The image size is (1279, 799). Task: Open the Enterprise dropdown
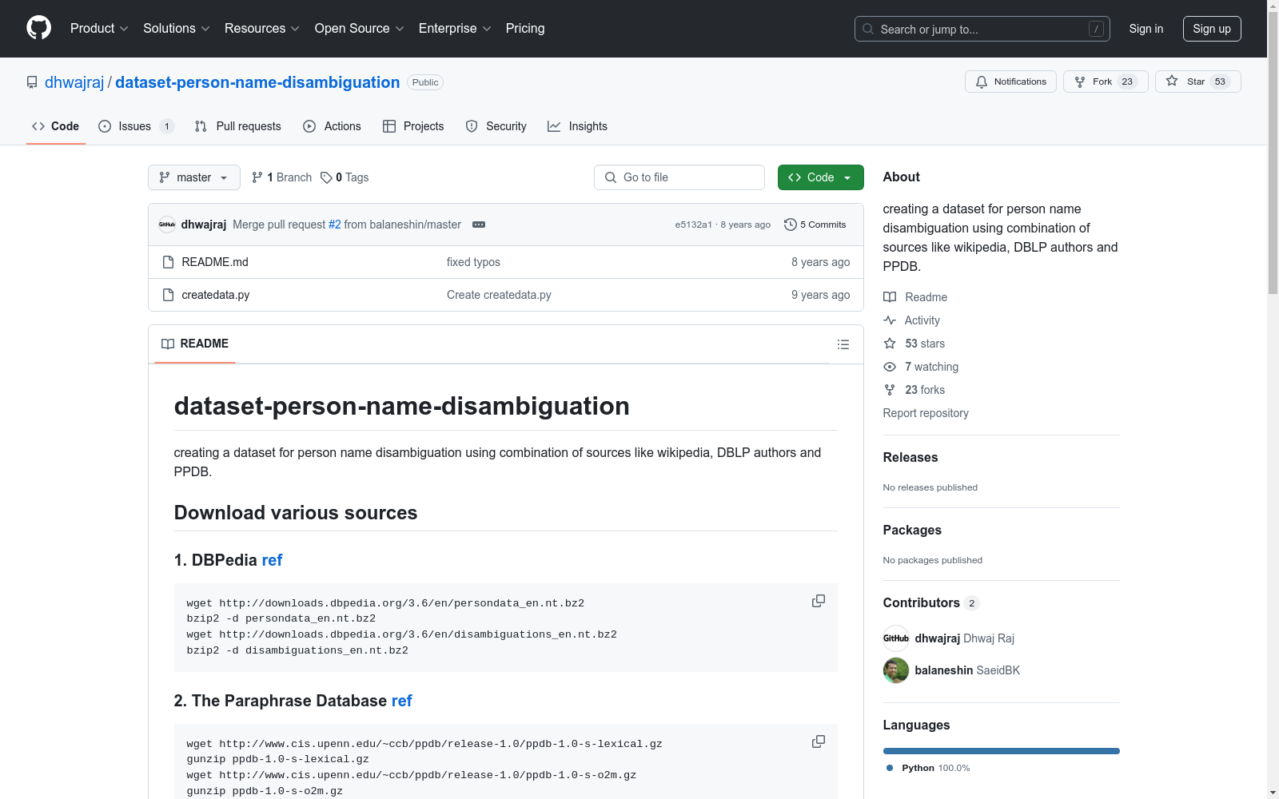click(455, 29)
